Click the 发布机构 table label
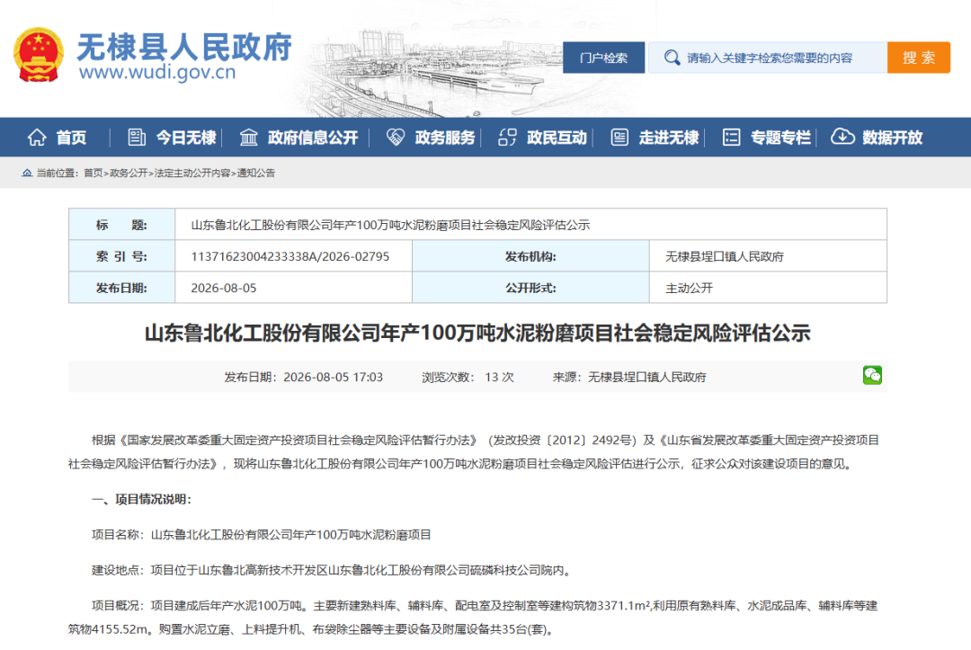The width and height of the screenshot is (971, 650). [530, 256]
